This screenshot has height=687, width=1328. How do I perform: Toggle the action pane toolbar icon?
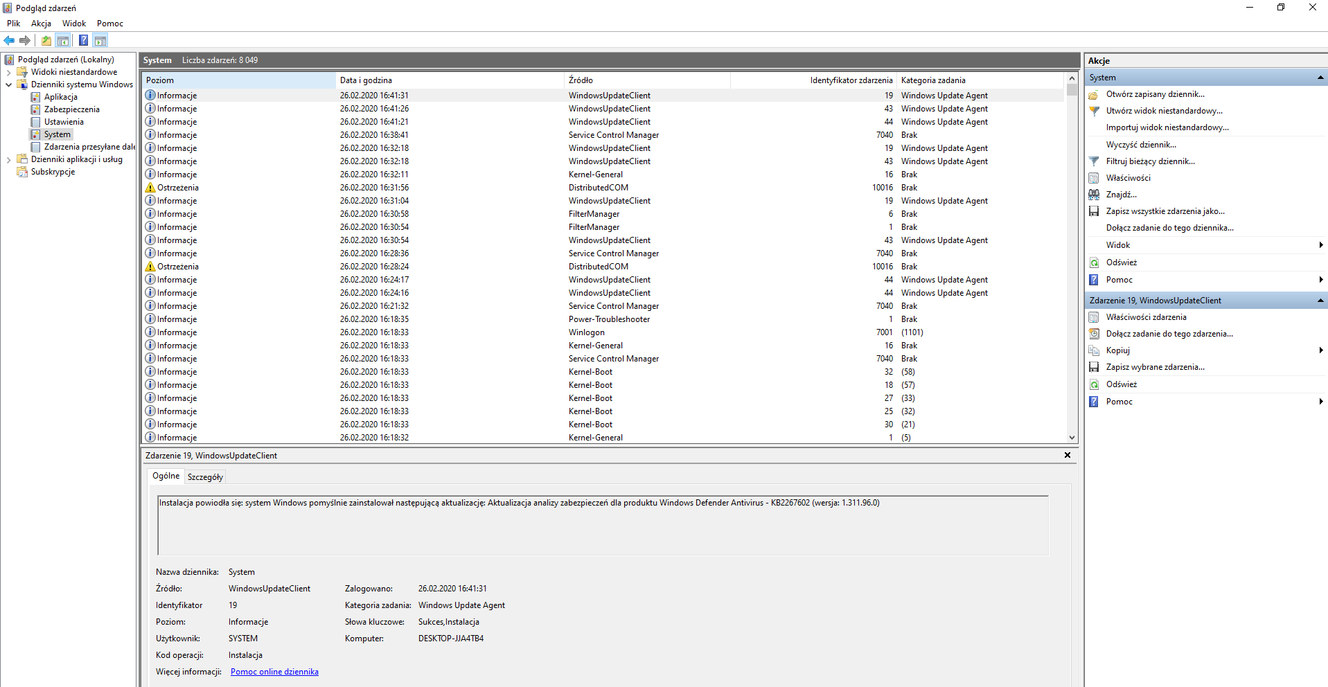tap(100, 40)
